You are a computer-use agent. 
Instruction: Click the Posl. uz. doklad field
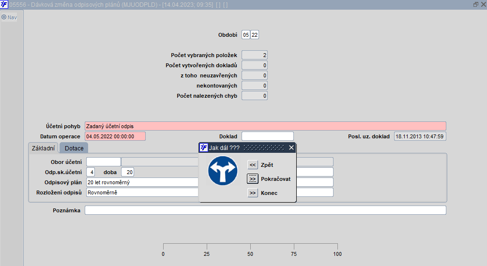pyautogui.click(x=420, y=136)
